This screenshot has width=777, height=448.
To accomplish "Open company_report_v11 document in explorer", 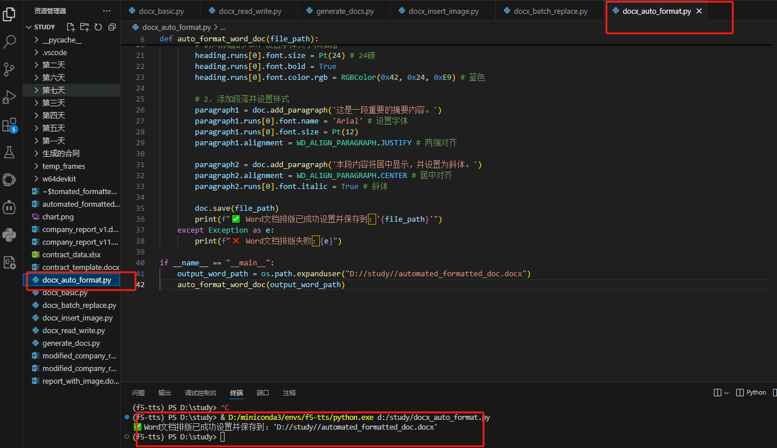I will click(x=72, y=242).
